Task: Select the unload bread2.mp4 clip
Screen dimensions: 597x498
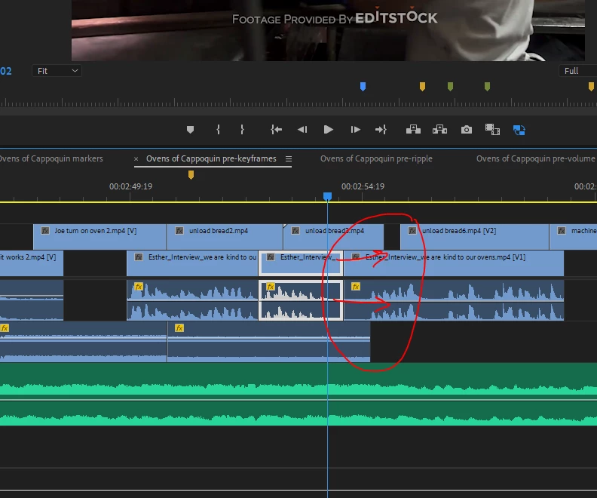Action: (225, 237)
